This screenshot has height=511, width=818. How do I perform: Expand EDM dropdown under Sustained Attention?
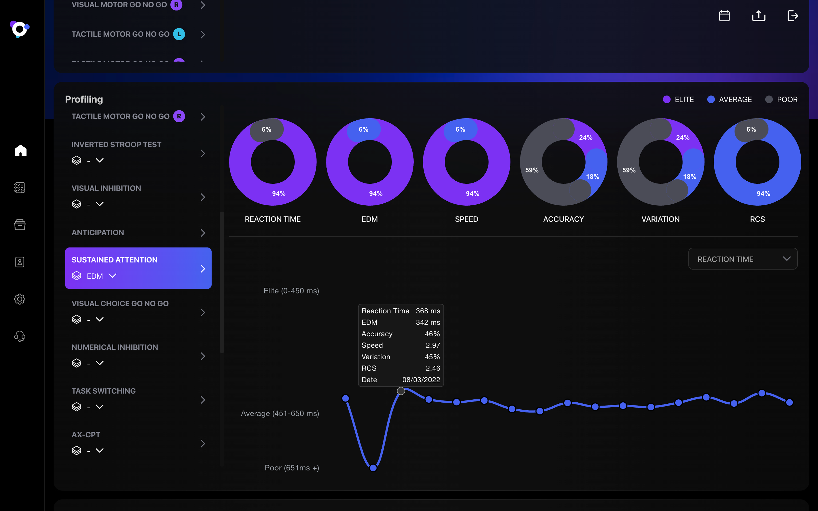[x=112, y=276]
